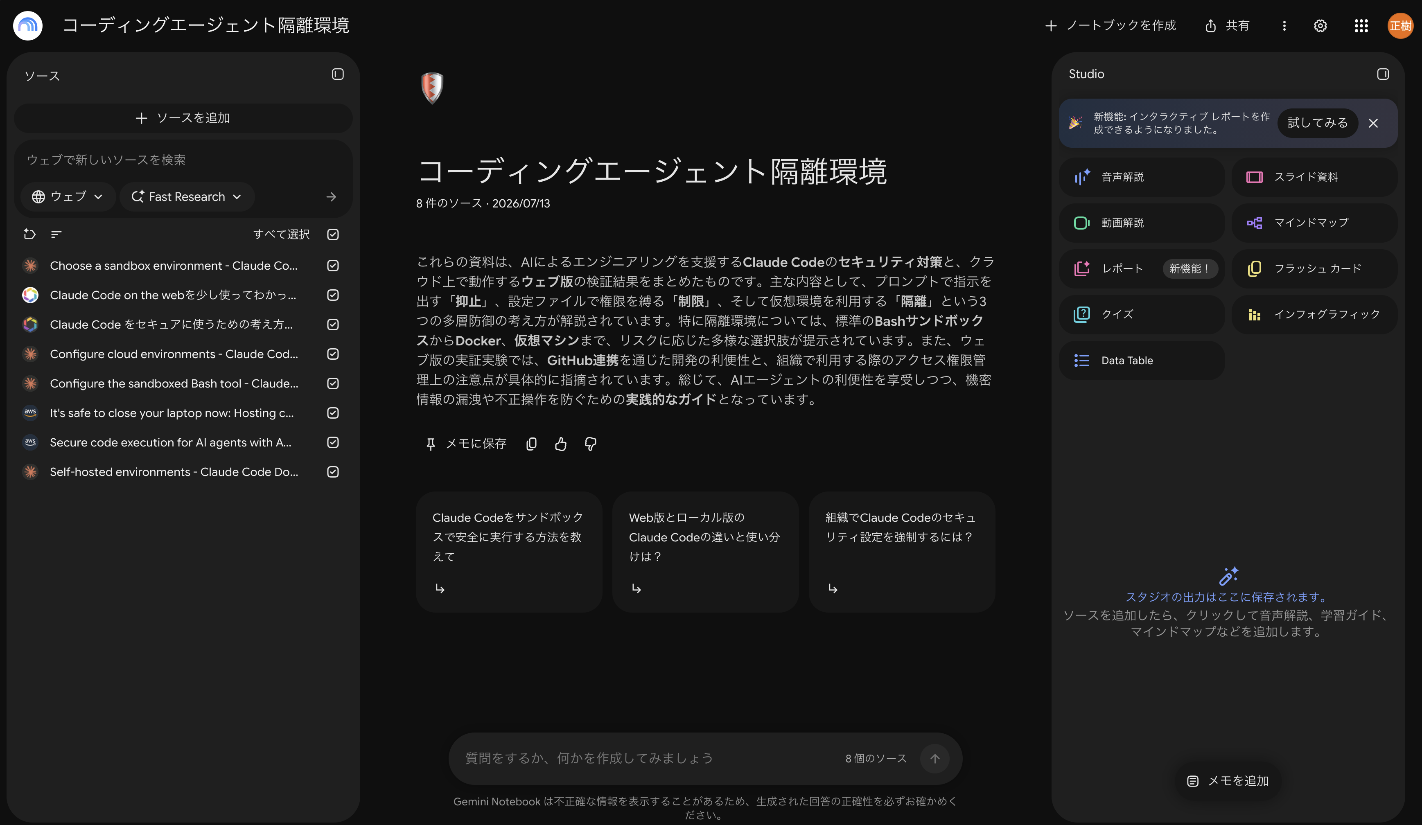The width and height of the screenshot is (1422, 825).
Task: Give thumbs down to summary
Action: (590, 444)
